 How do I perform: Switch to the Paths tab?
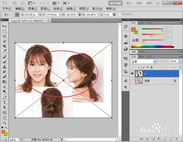click(149, 57)
